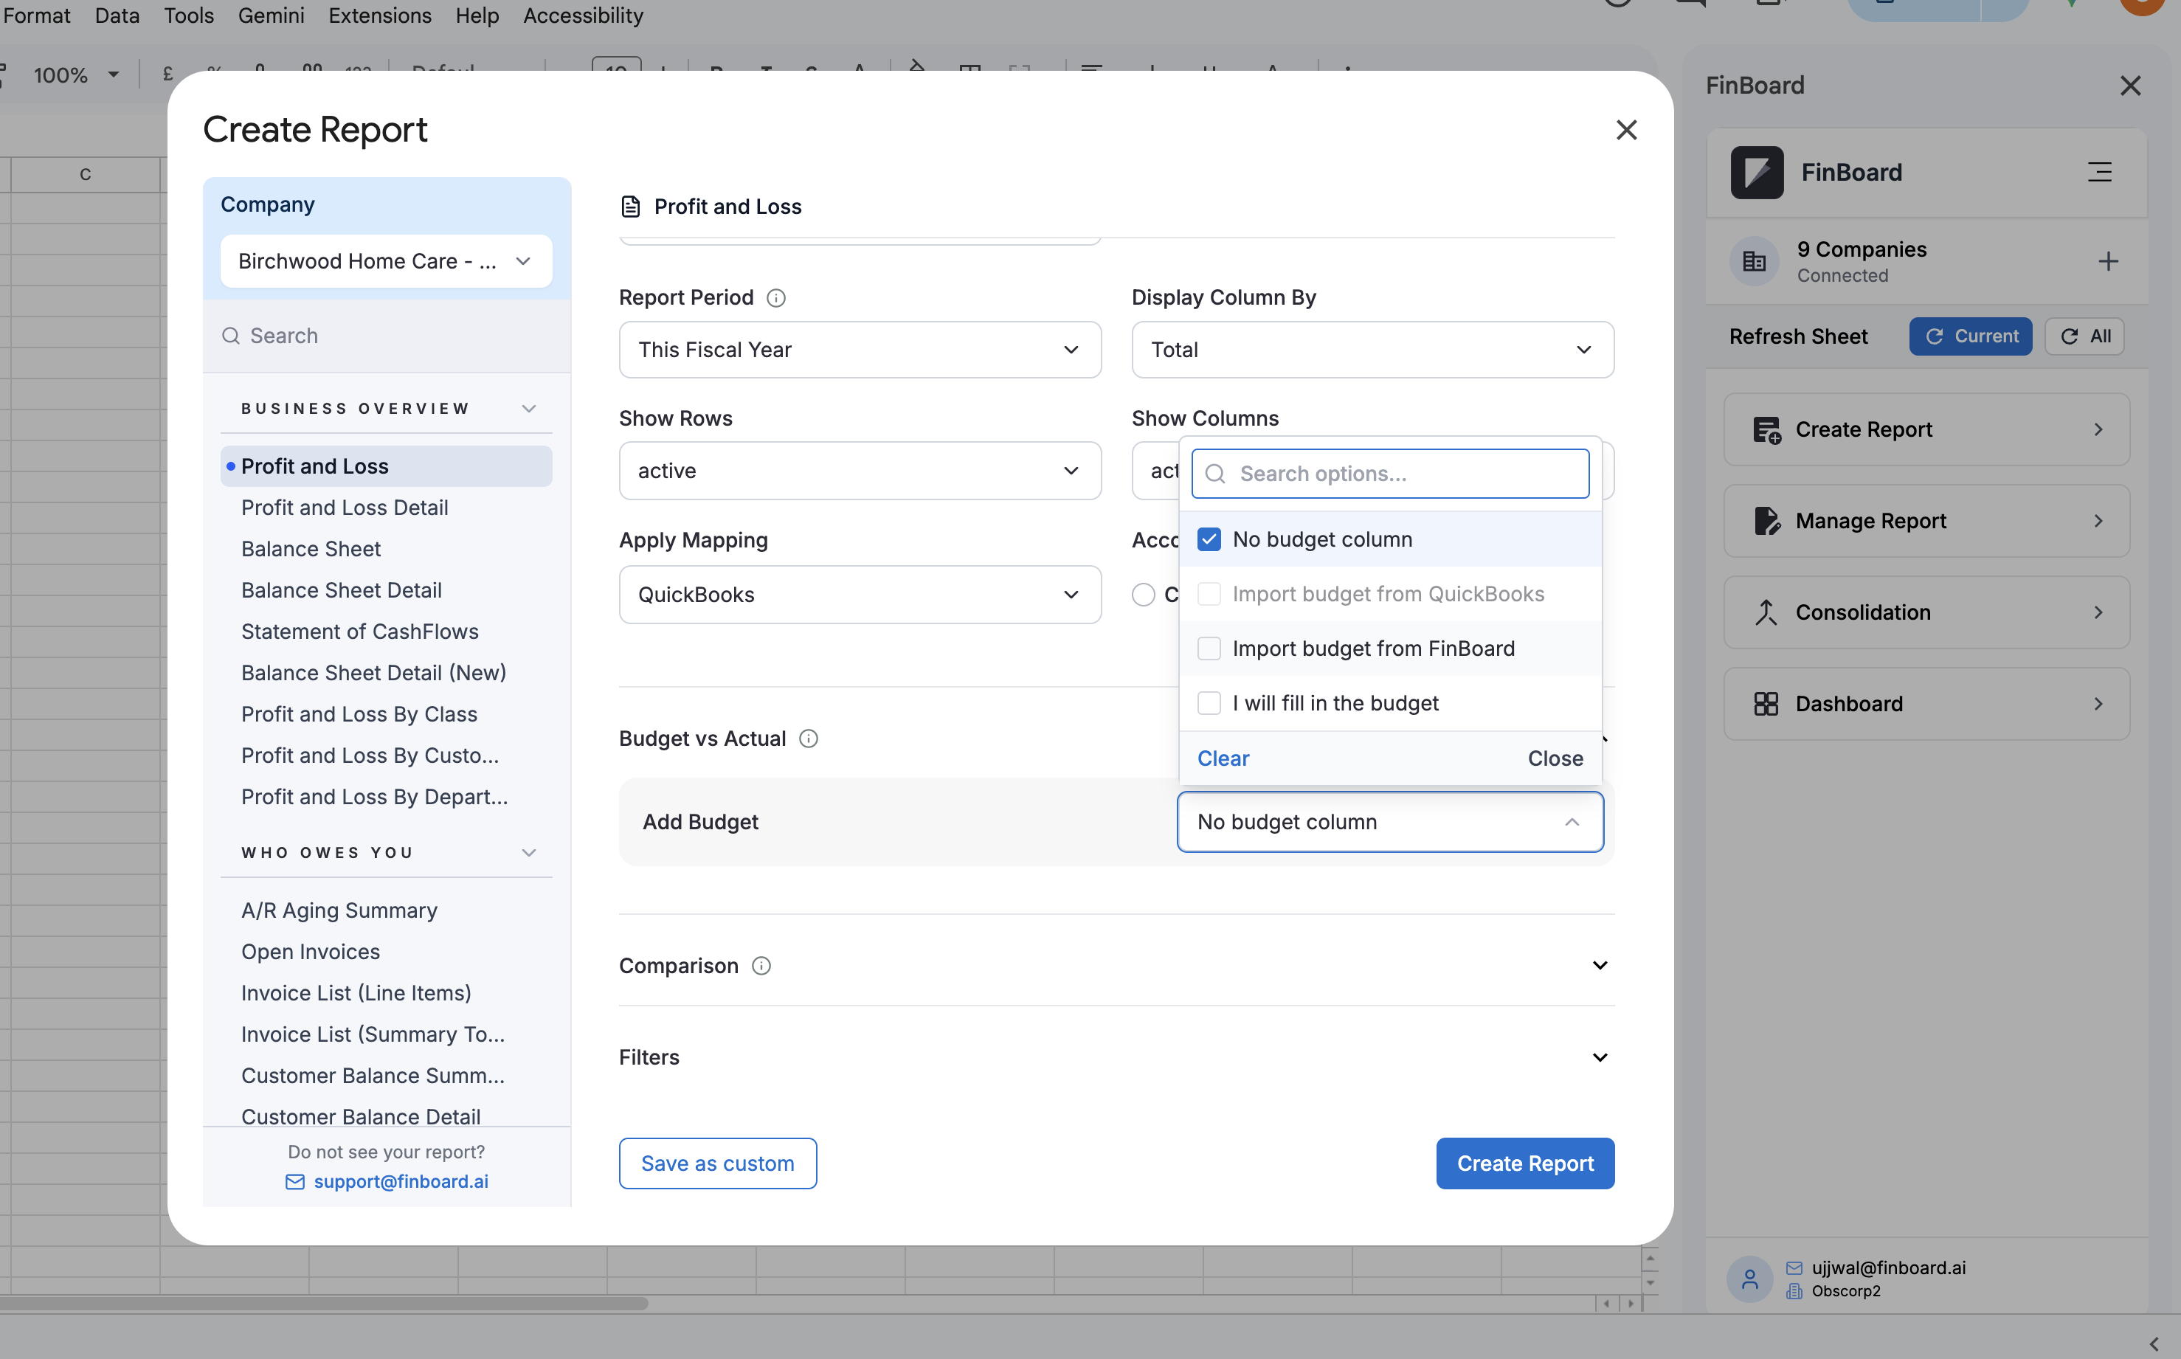The image size is (2181, 1359).
Task: Open the FinBoard hamburger menu icon
Action: pyautogui.click(x=2100, y=173)
